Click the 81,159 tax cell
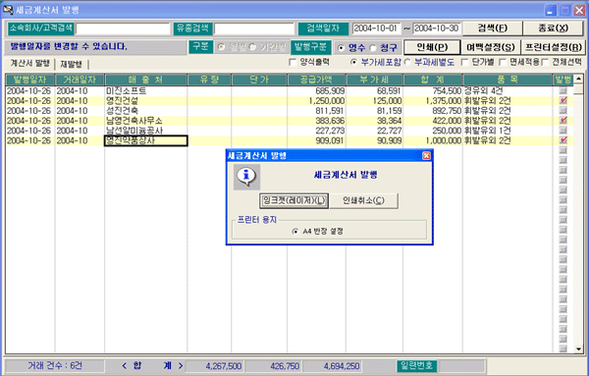Screen dimensions: 589x376 (x=374, y=111)
